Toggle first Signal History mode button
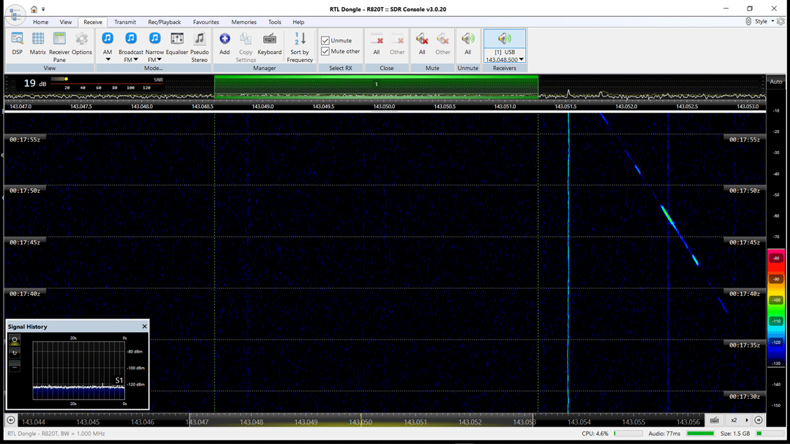Image resolution: width=790 pixels, height=444 pixels. click(x=15, y=340)
